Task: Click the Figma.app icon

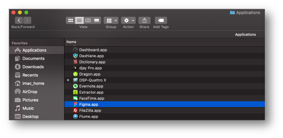Action: [x=75, y=104]
